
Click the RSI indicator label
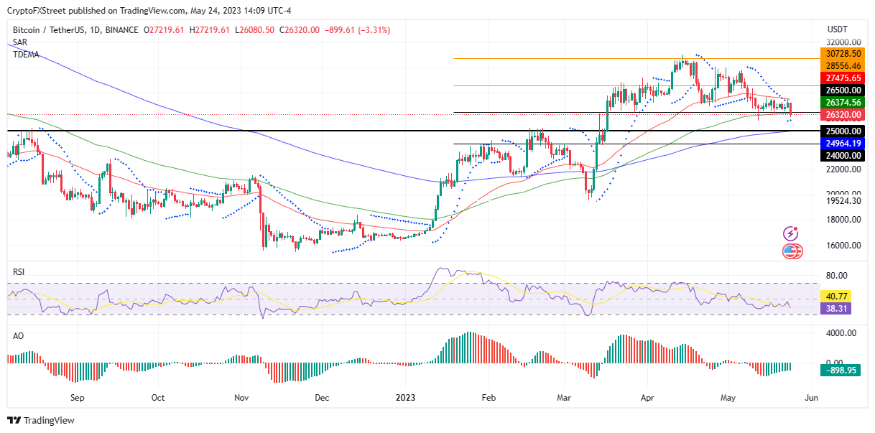[x=19, y=273]
